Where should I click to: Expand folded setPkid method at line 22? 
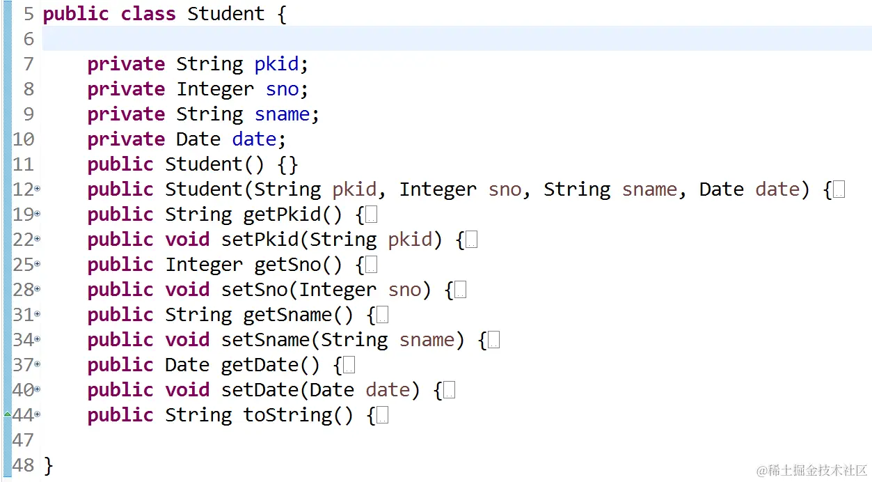(38, 240)
